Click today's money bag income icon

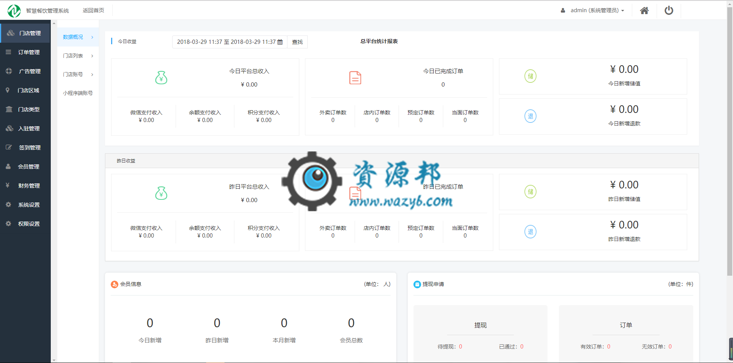(161, 78)
